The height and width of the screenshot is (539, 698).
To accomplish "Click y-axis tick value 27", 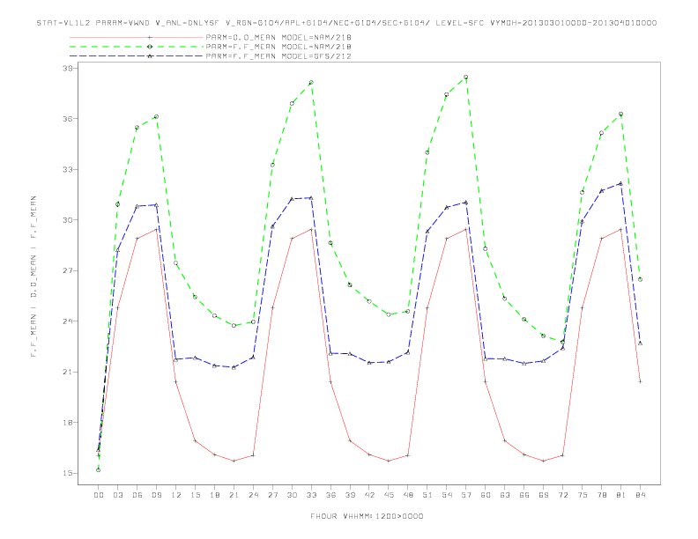I will (x=68, y=271).
